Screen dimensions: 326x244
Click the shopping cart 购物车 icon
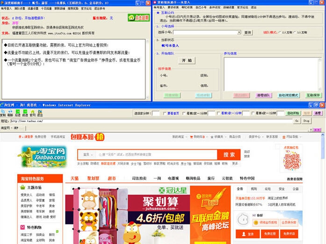(x=191, y=137)
